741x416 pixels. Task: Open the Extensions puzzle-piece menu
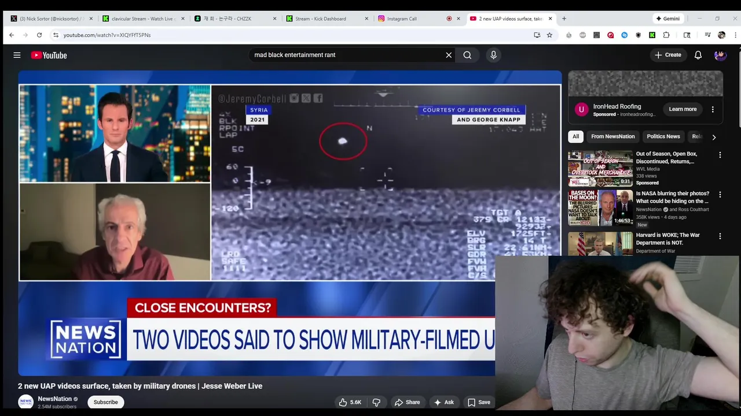point(666,35)
